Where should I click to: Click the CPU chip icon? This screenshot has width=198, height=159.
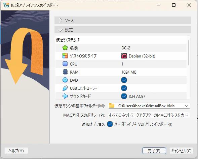65,64
